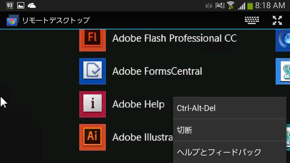290x163 pixels.
Task: Tap the Chrome Remote Desktop app icon
Action: coord(12,20)
